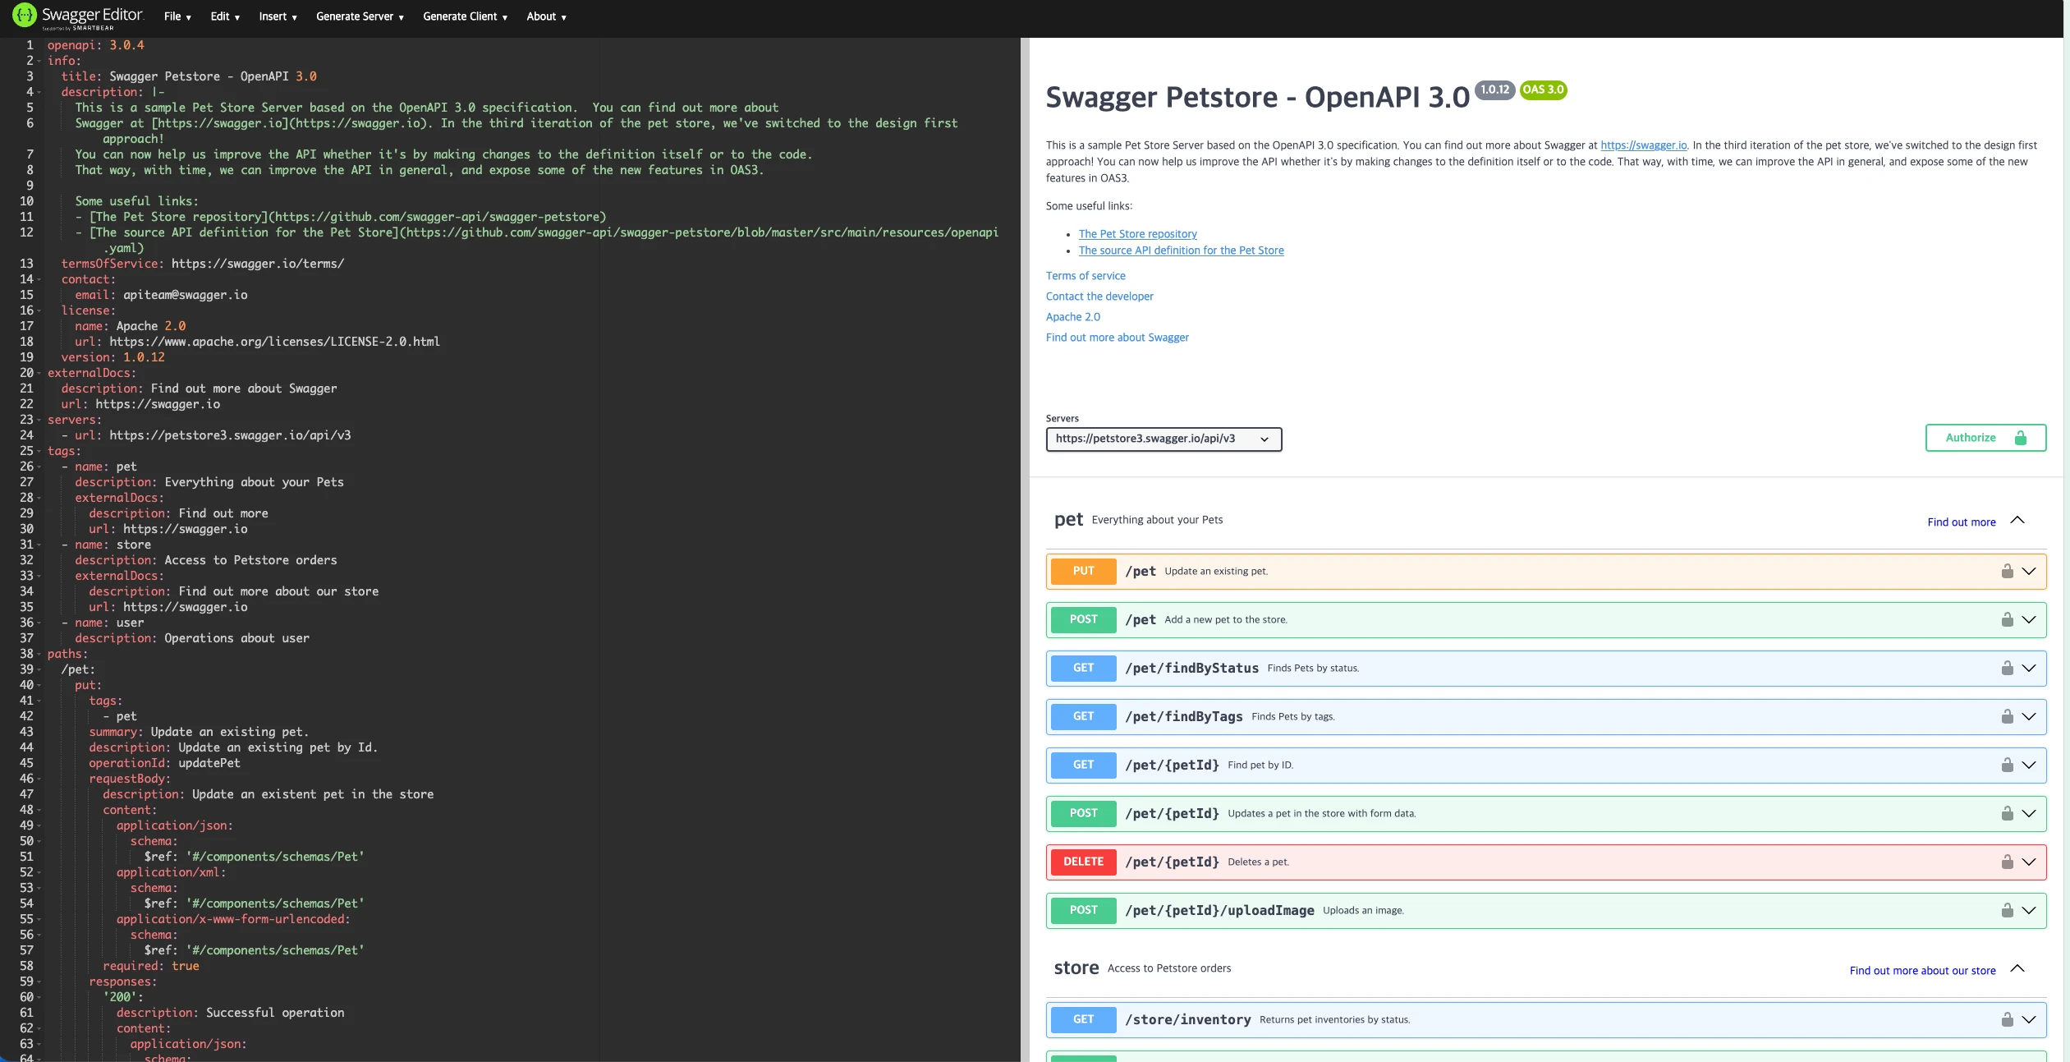The height and width of the screenshot is (1062, 2070).
Task: Collapse the pet tag section chevron
Action: tap(2017, 521)
